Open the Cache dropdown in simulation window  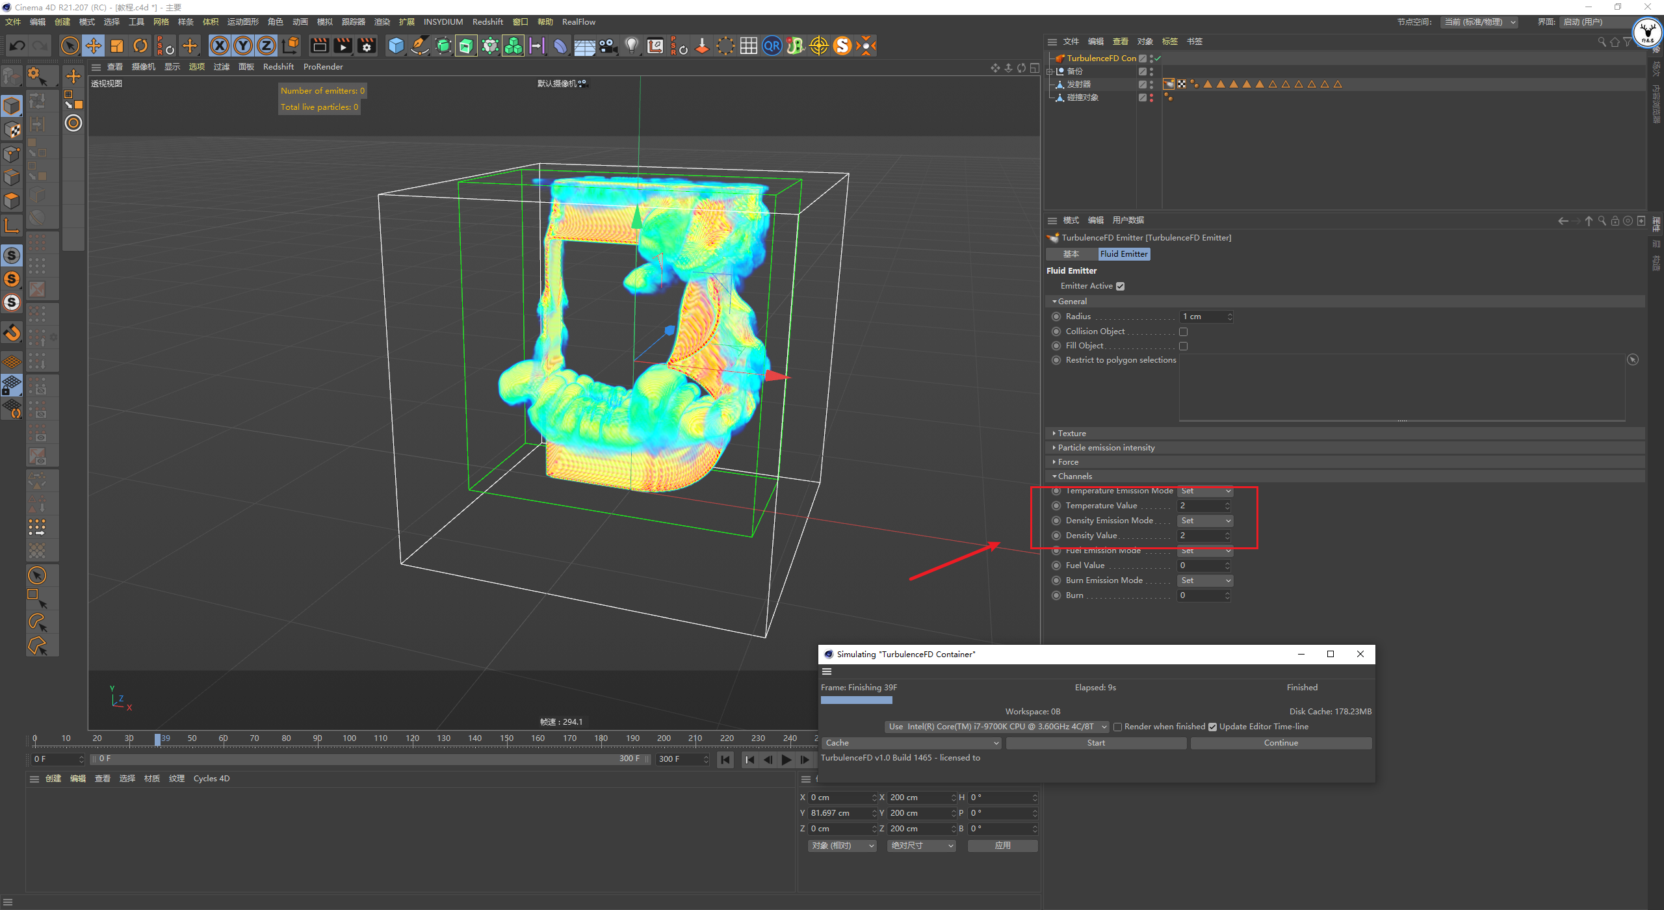911,742
